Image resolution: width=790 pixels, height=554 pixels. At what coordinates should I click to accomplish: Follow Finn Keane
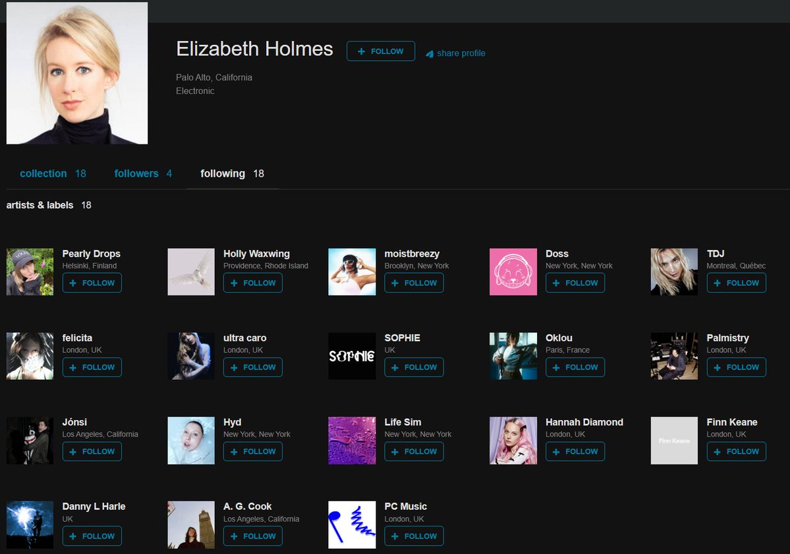pos(736,451)
